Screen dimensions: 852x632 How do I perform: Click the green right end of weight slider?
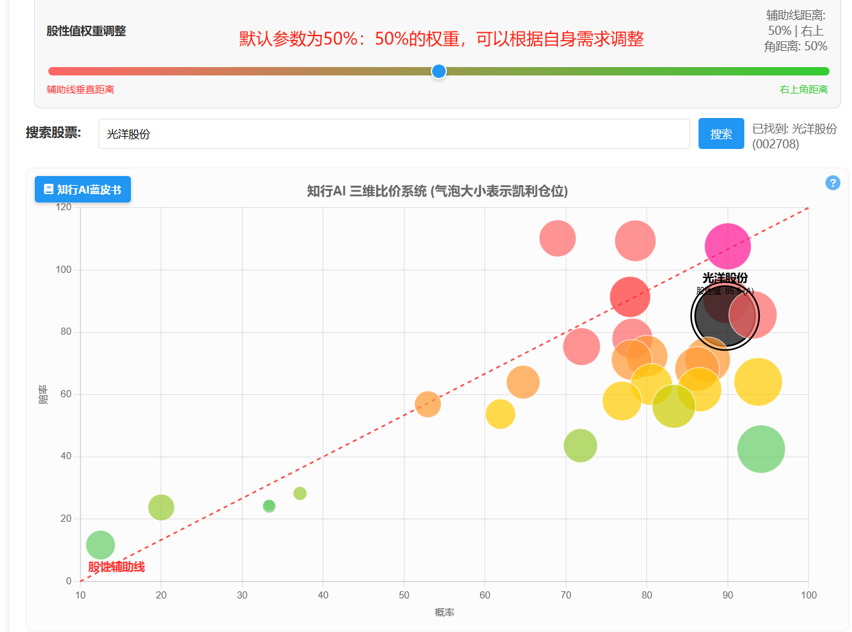(824, 72)
